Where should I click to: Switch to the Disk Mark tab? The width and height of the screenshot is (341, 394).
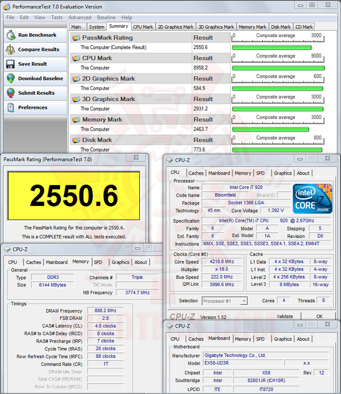pyautogui.click(x=281, y=27)
